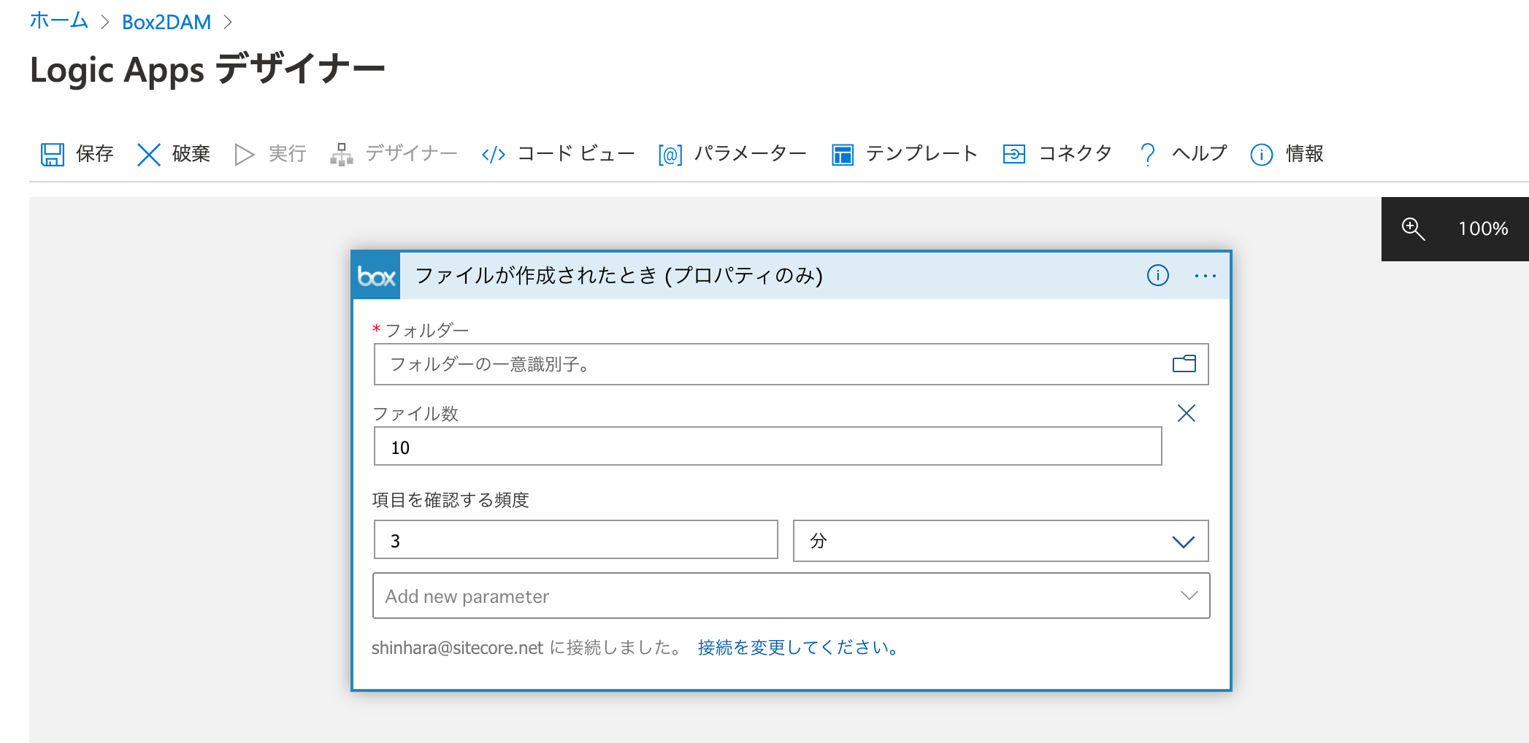Click the Box connector logo on trigger card
The image size is (1529, 743).
376,276
